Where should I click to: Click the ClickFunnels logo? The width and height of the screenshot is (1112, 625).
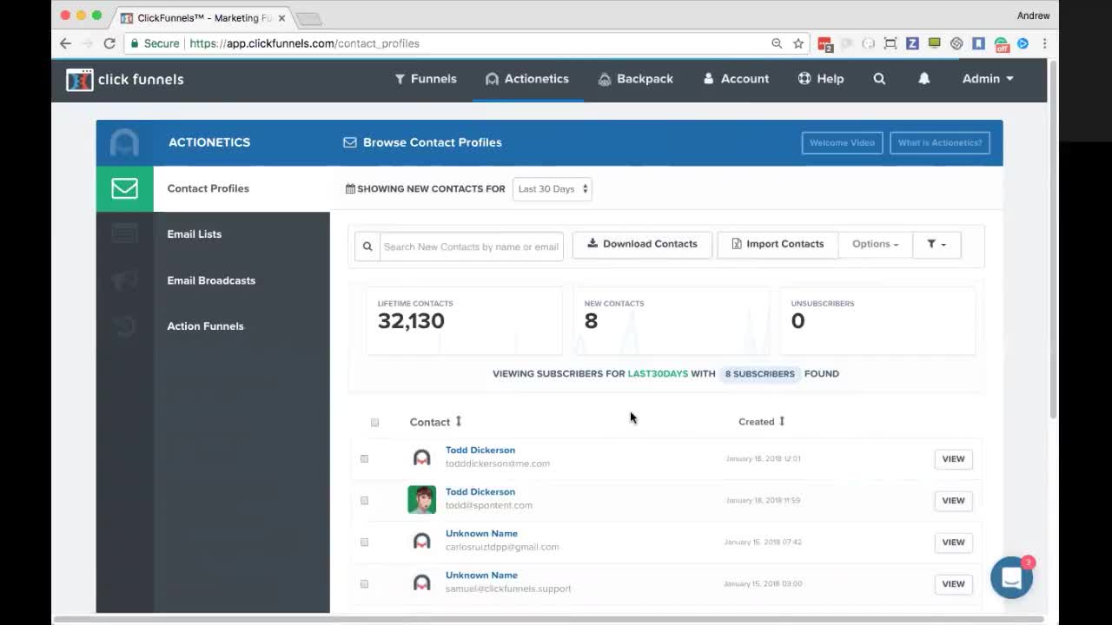tap(125, 79)
